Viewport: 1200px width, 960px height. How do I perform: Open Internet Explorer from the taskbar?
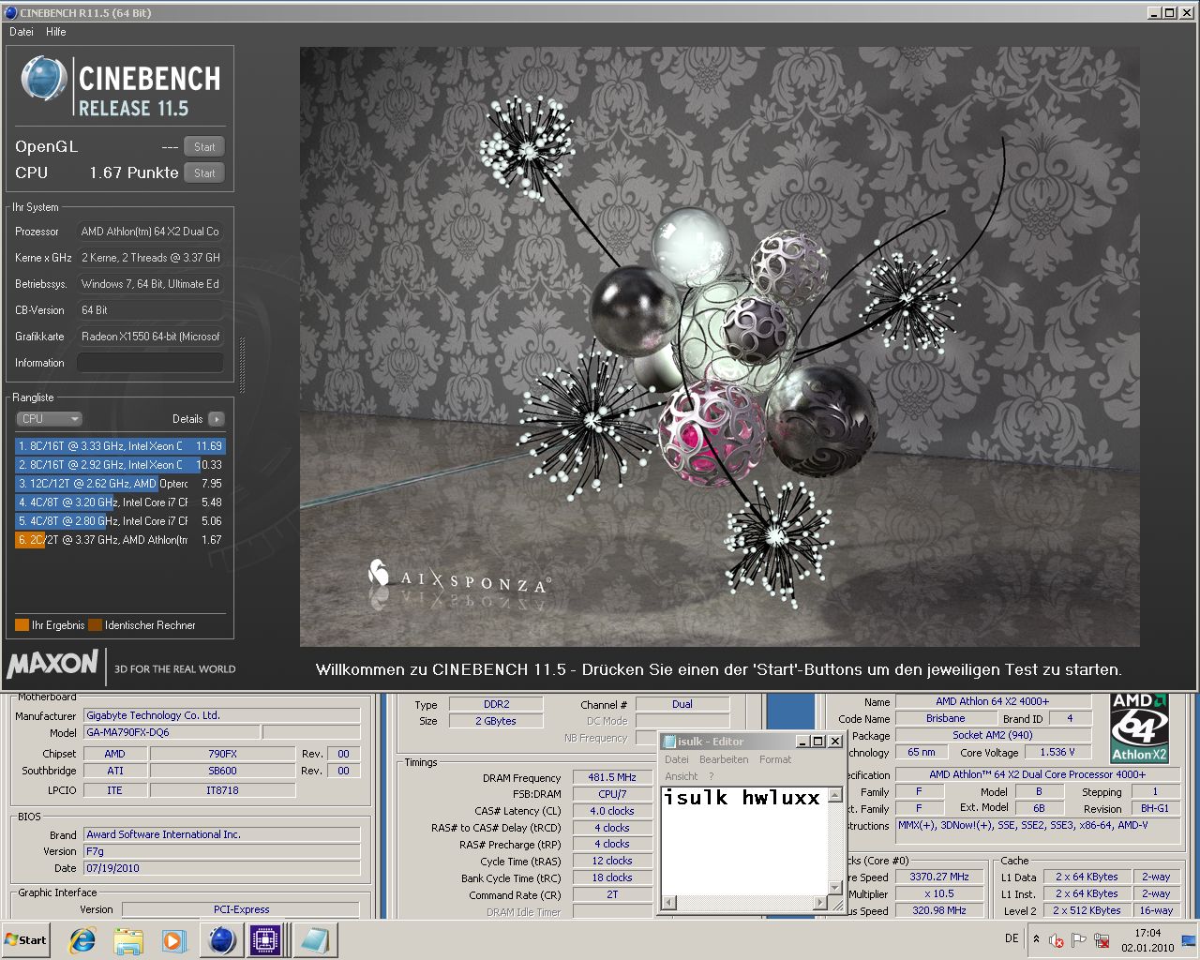pyautogui.click(x=82, y=940)
